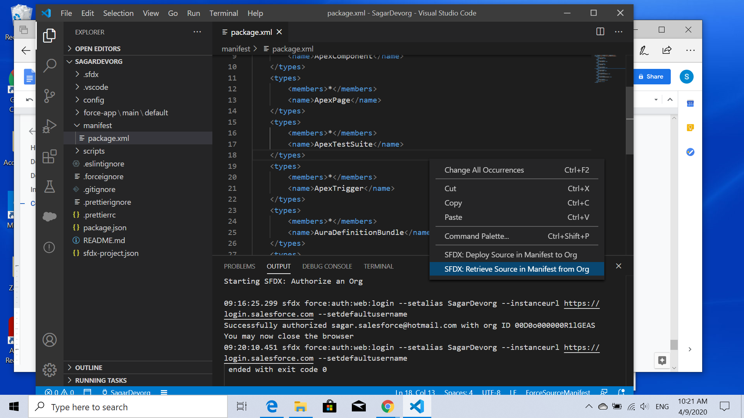Click the notifications bell in status bar
744x418 pixels.
pyautogui.click(x=621, y=392)
